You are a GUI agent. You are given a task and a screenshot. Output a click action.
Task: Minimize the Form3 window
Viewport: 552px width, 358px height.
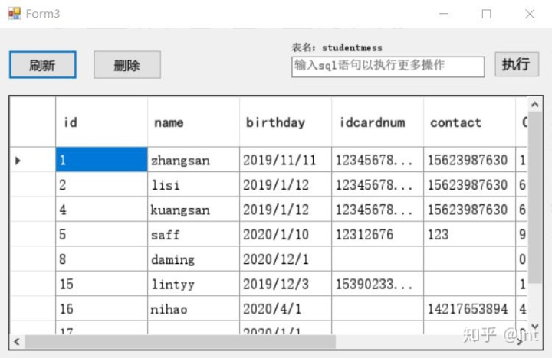[x=444, y=14]
